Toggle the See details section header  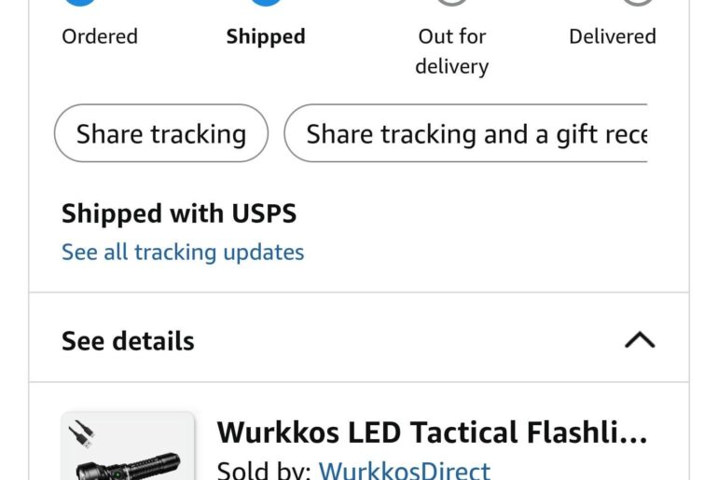pos(128,341)
